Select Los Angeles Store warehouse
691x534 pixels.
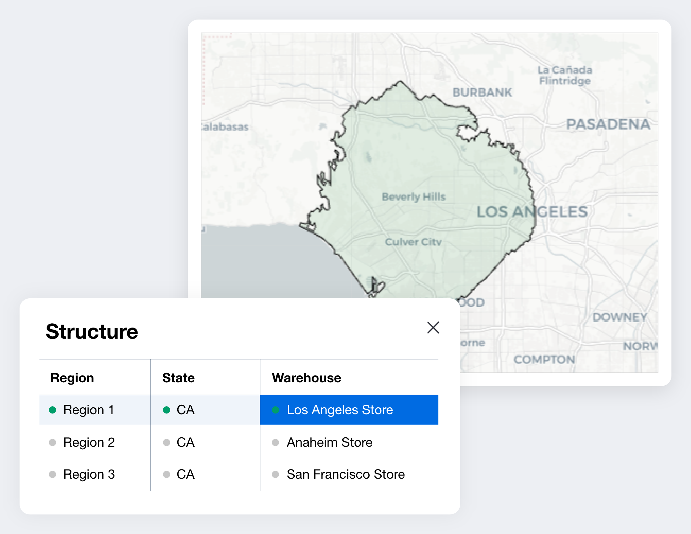349,410
